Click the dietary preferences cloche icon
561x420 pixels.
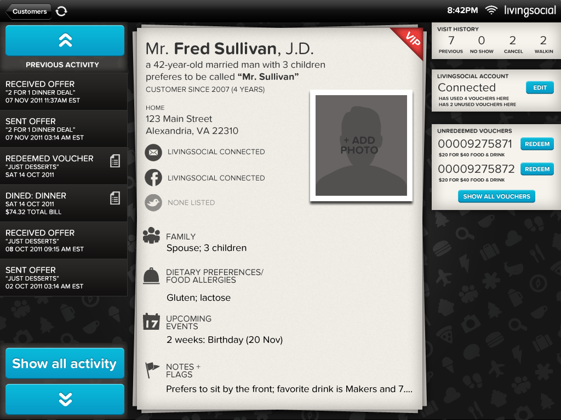click(x=151, y=276)
